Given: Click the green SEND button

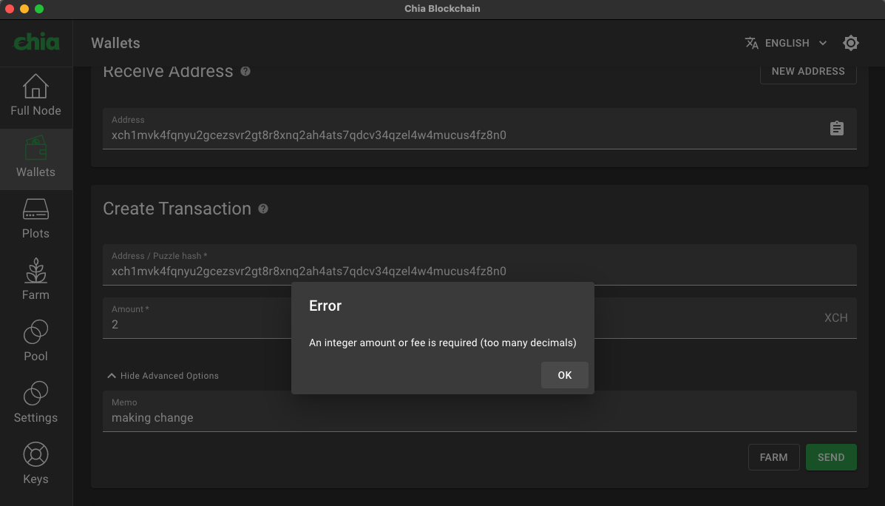Looking at the screenshot, I should coord(831,457).
